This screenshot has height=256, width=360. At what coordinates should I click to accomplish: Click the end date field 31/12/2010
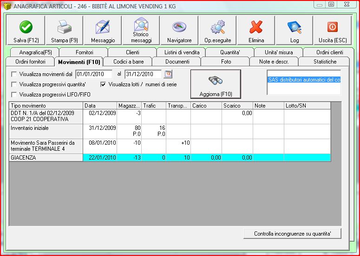(143, 74)
